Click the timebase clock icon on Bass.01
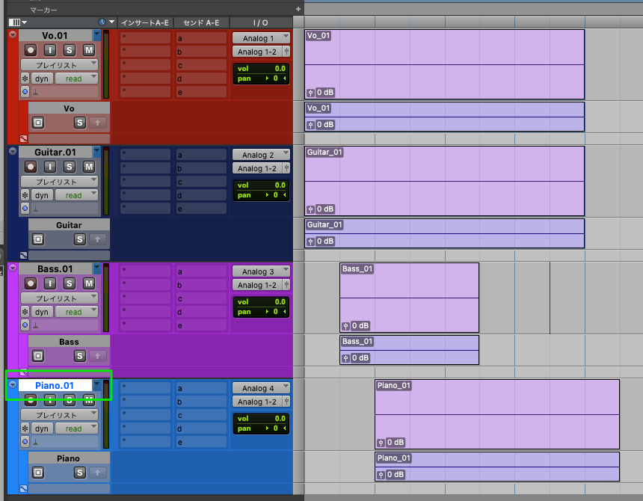Screen dimensions: 643x501 (25, 325)
